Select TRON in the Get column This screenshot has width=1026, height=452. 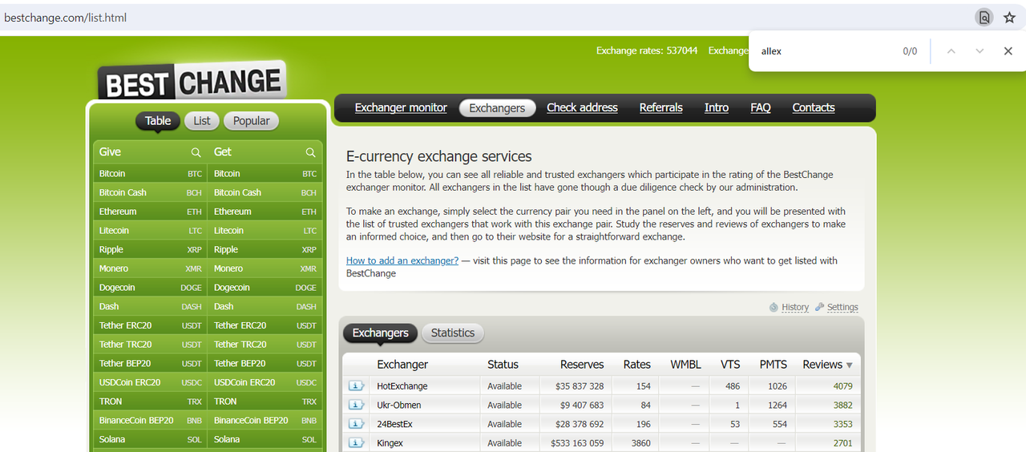[265, 402]
